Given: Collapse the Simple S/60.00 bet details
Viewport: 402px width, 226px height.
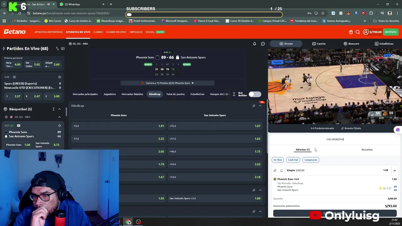Looking at the screenshot, I should (394, 170).
